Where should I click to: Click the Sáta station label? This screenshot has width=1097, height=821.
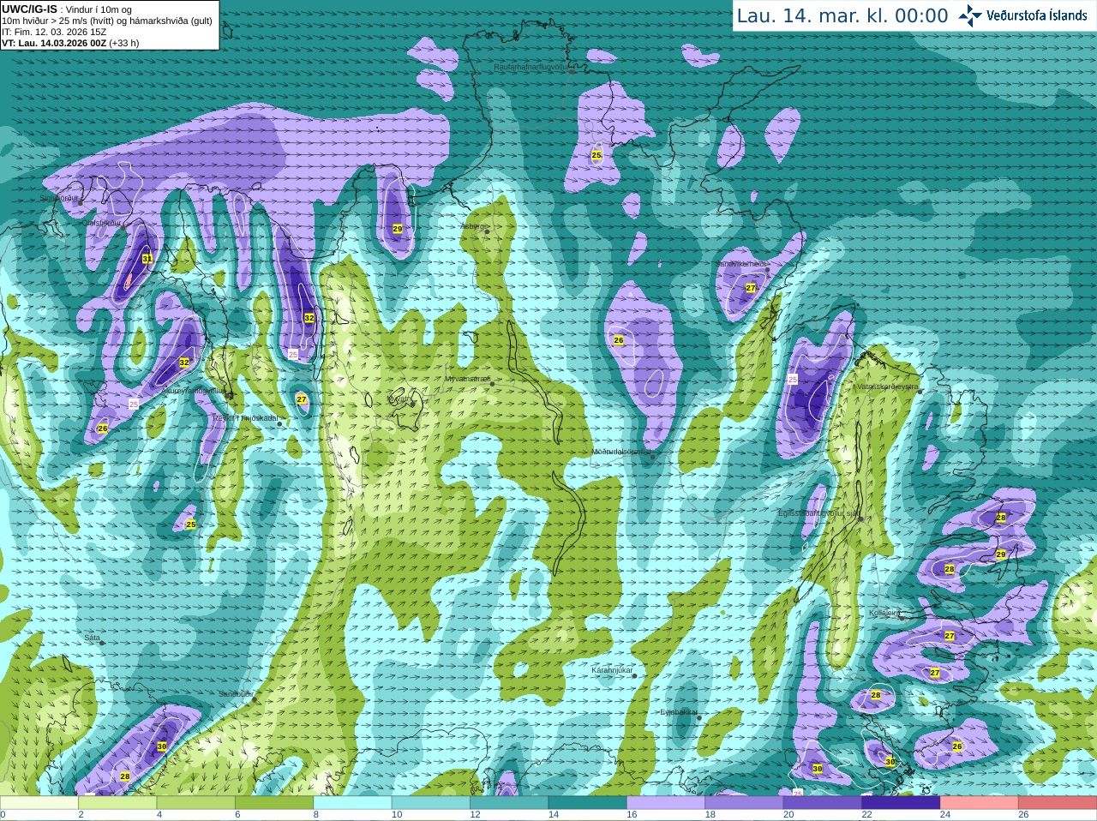coord(93,638)
